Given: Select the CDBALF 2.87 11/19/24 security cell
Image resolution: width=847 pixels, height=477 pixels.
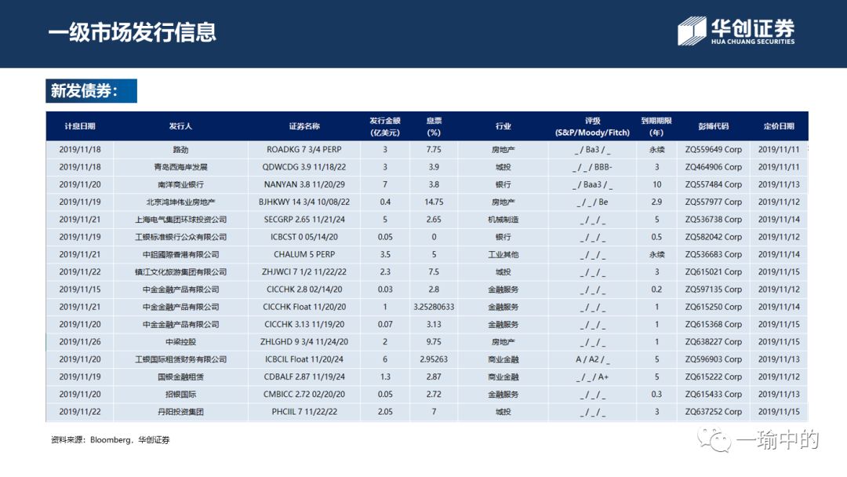Looking at the screenshot, I should tap(304, 377).
